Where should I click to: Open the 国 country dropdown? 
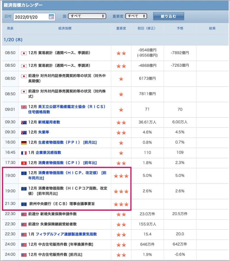point(87,16)
